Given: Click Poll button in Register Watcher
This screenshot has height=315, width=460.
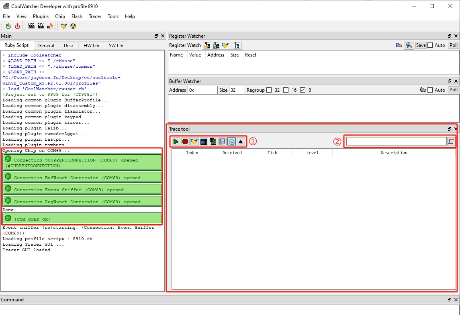Looking at the screenshot, I should [454, 45].
